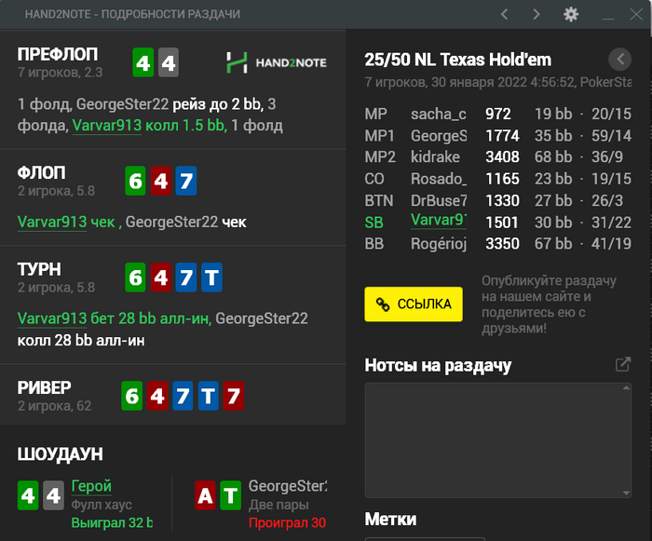Viewport: 652px width, 541px height.
Task: Click Varvar913 link in flop action
Action: point(52,222)
